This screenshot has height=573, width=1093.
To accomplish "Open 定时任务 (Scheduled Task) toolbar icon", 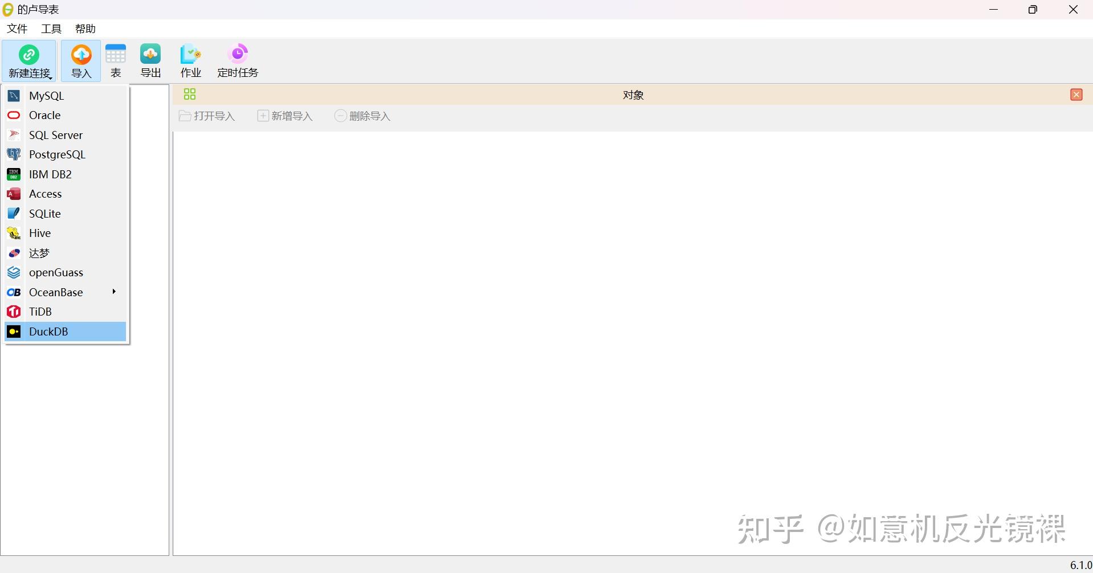I will click(237, 60).
